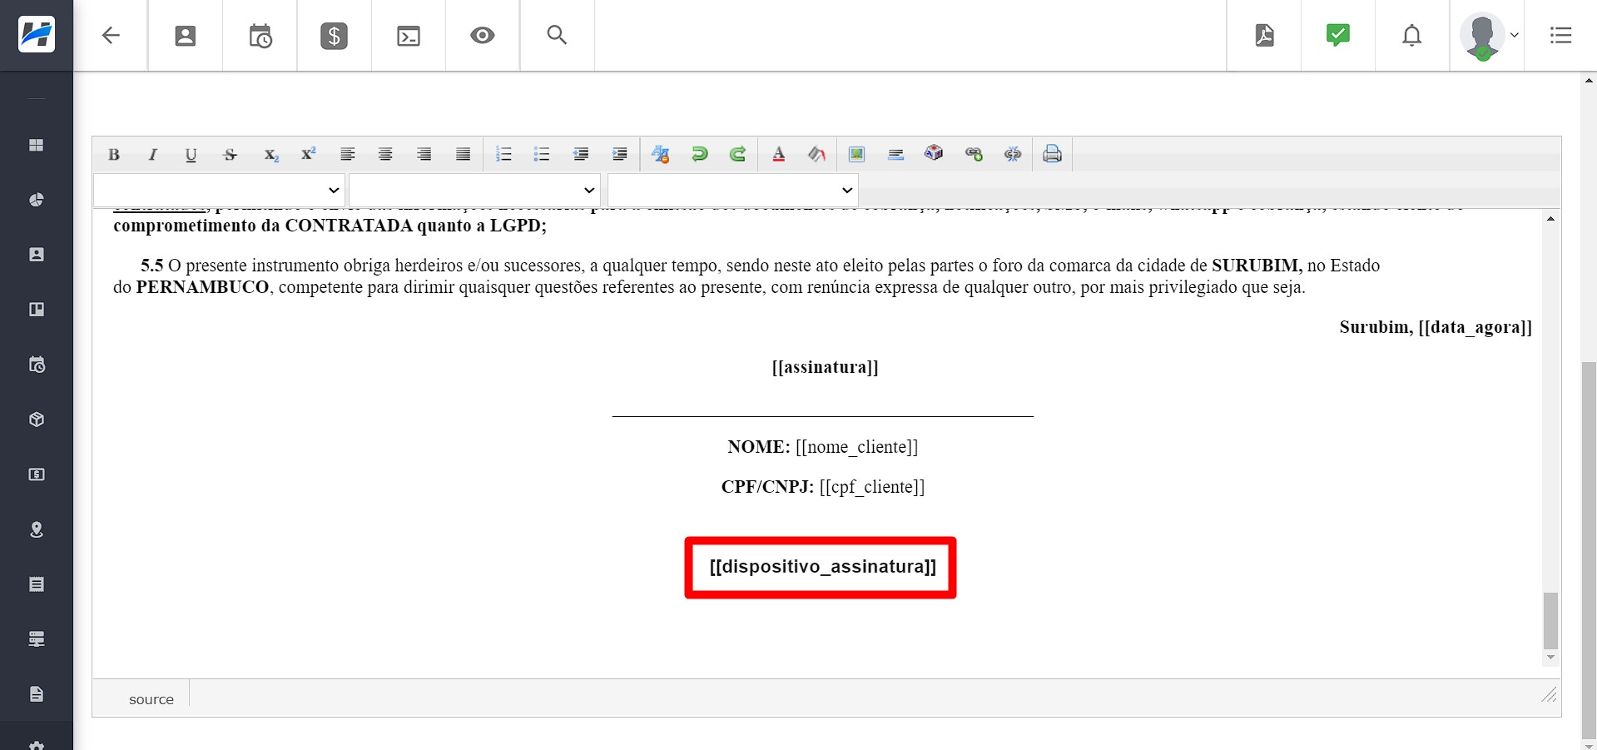Image resolution: width=1597 pixels, height=750 pixels.
Task: Click the [[assinatura]] placeholder
Action: pyautogui.click(x=825, y=367)
